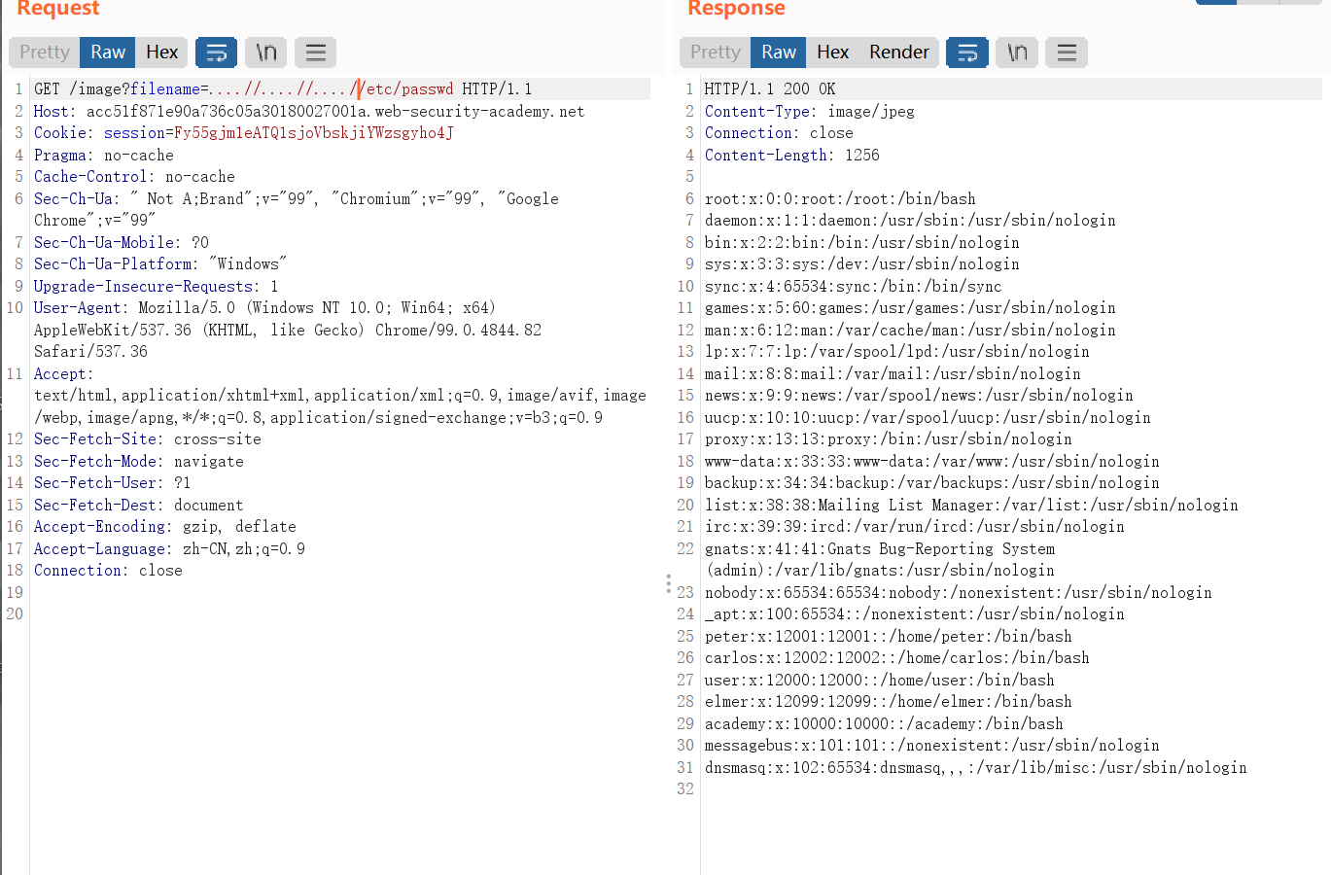Click the Sec-Fetch-User header

[x=113, y=483]
